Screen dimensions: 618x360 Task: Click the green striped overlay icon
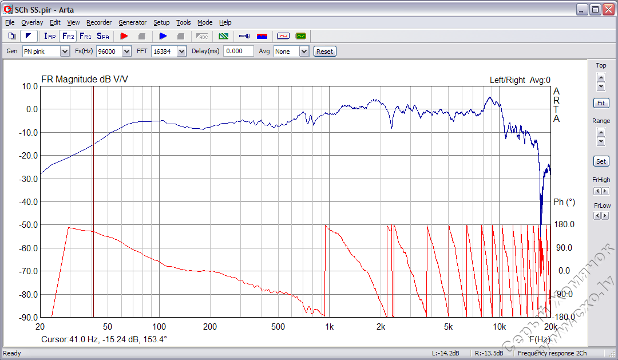[224, 36]
